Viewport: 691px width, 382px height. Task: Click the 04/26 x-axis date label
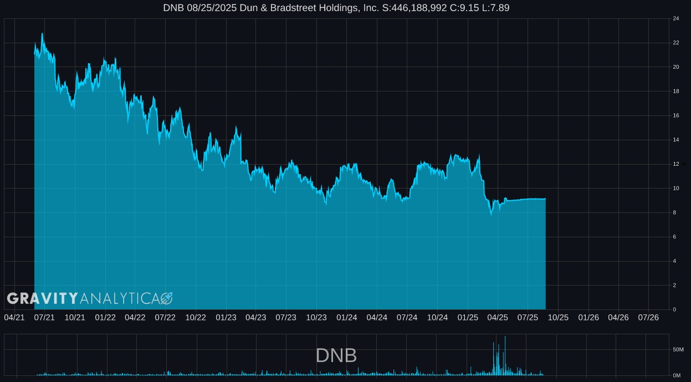click(x=618, y=317)
